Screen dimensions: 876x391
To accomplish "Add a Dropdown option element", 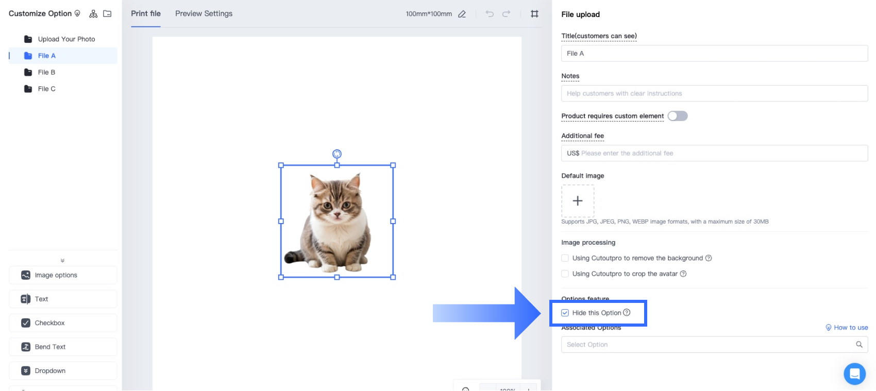I will pyautogui.click(x=63, y=371).
